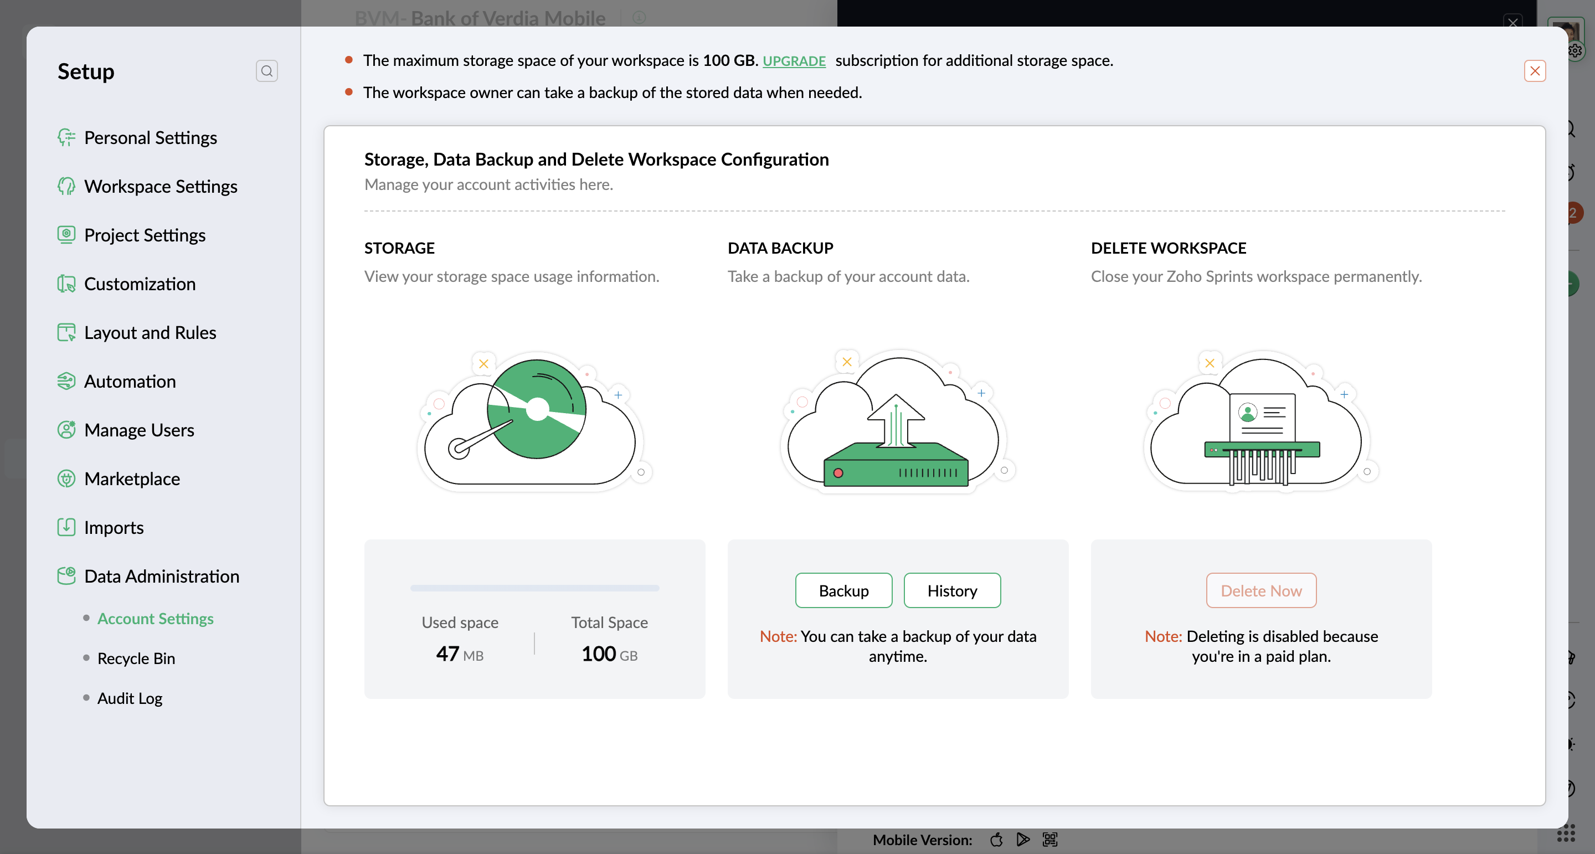Click the Layout and Rules icon
Image resolution: width=1595 pixels, height=854 pixels.
tap(66, 332)
